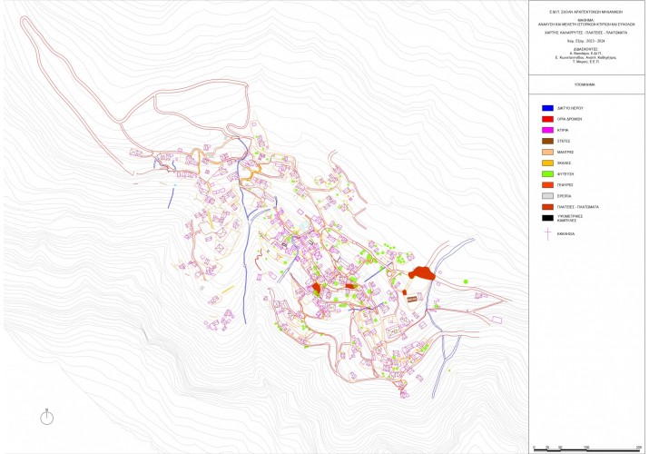Click the ΜΑΝΤΡΕΣ legend label

(565, 153)
